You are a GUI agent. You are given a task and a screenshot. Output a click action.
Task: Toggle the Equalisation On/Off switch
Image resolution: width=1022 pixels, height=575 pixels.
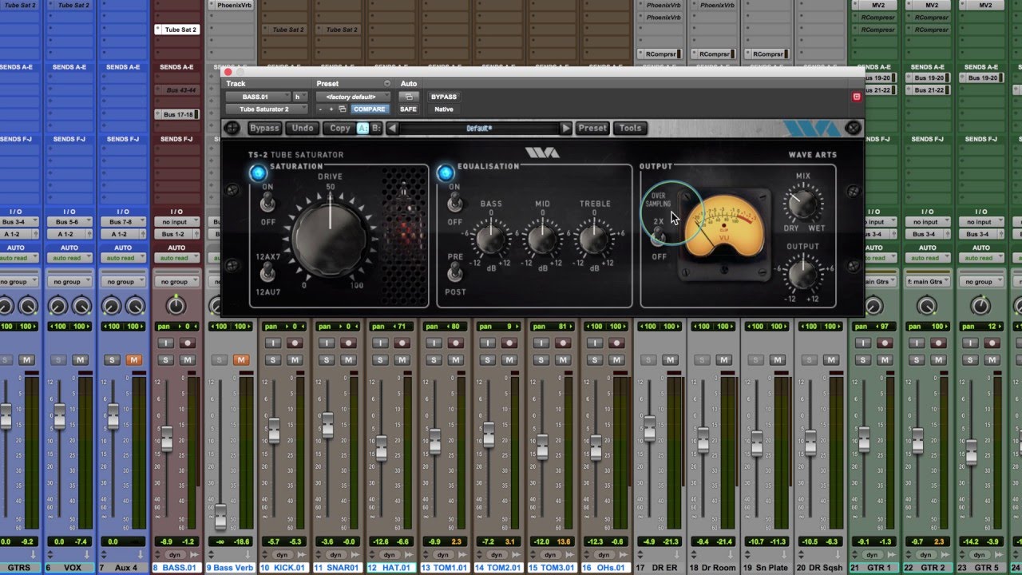click(x=454, y=204)
